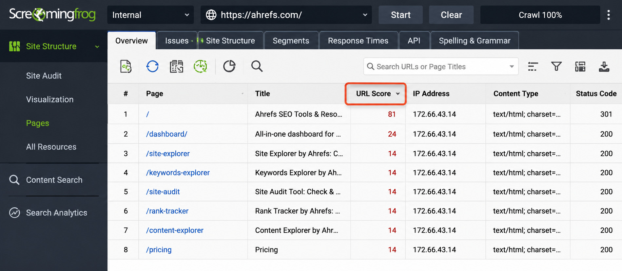Open the Site Structure tab

pos(230,41)
